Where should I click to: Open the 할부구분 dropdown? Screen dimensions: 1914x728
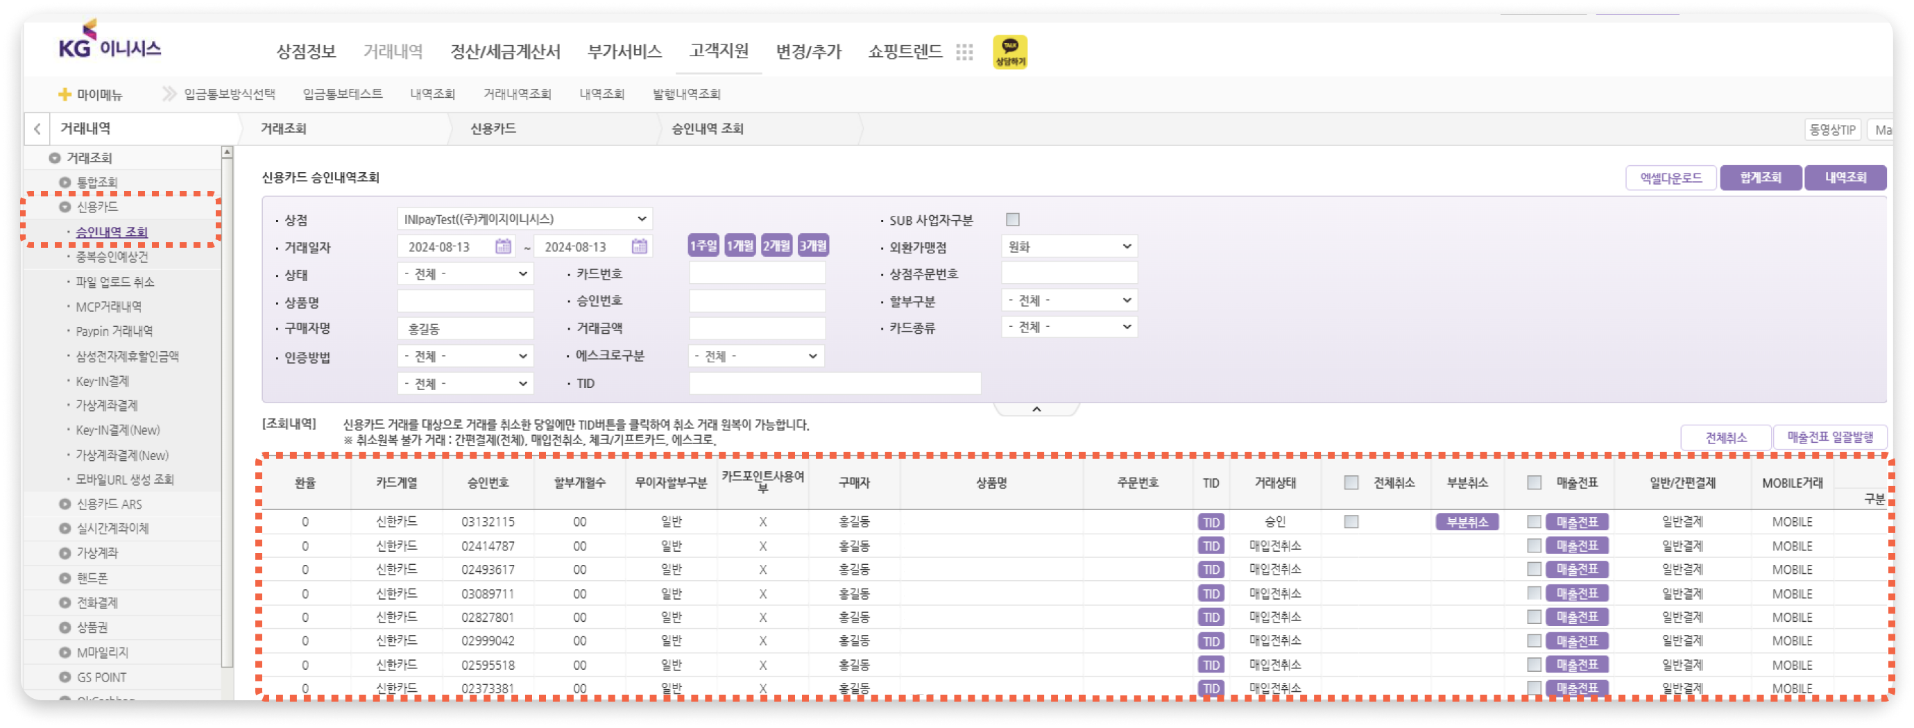1068,300
